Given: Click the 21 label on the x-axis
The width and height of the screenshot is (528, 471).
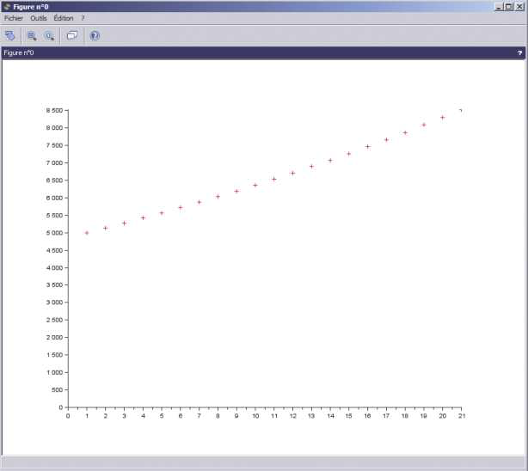Looking at the screenshot, I should tap(462, 417).
